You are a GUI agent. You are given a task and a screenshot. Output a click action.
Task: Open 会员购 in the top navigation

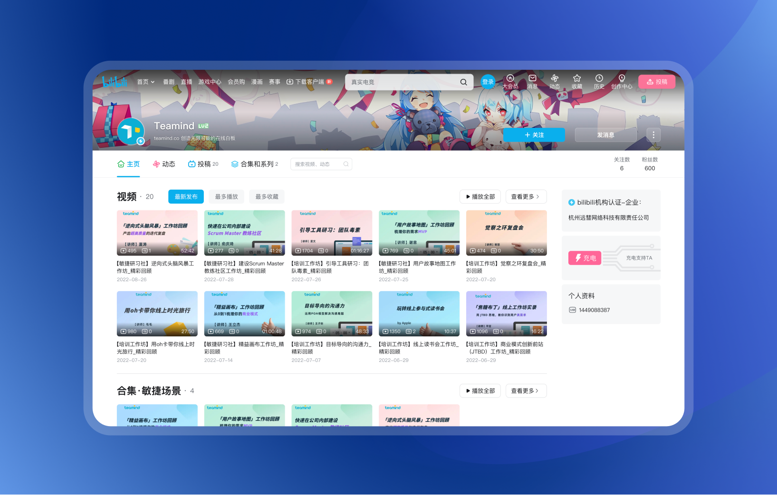[236, 82]
